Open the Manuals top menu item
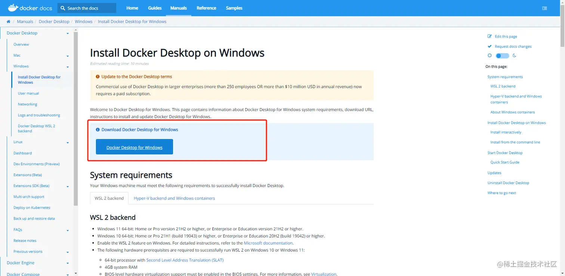 point(179,8)
